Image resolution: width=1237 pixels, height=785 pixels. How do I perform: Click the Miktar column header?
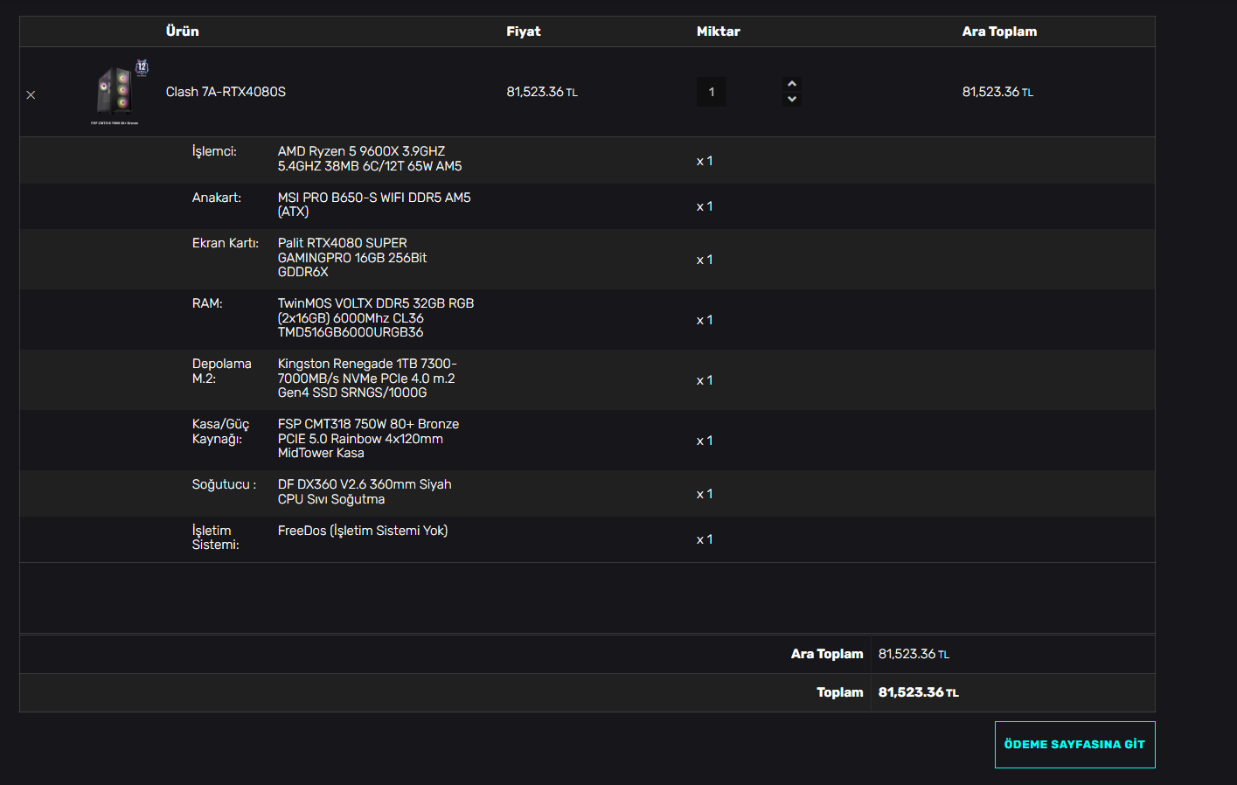(719, 31)
